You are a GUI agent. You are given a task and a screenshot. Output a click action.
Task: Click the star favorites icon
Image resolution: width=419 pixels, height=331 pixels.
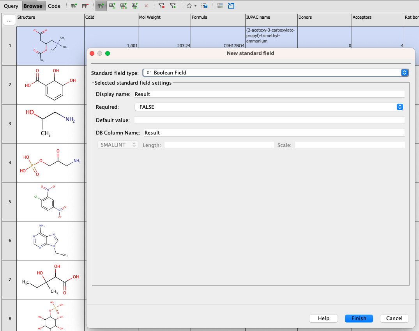(x=189, y=6)
